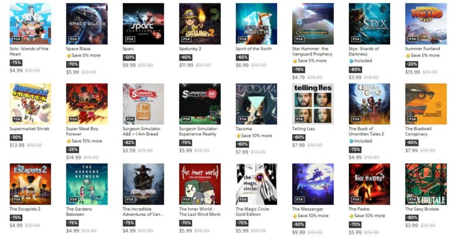Click the PS Now icon under Unwritten Tales 2
This screenshot has width=455, height=245.
coord(351,141)
